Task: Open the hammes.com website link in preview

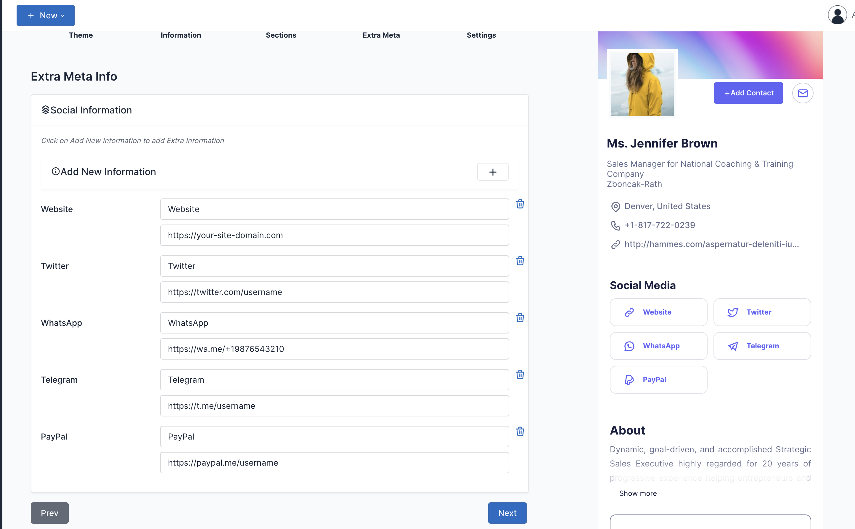Action: 711,244
